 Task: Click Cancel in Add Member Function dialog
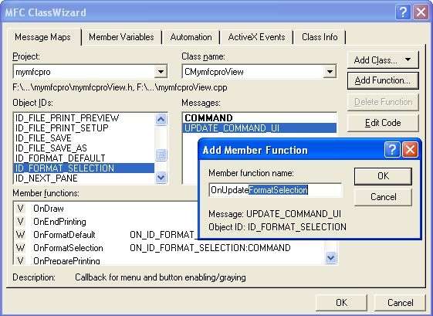pos(383,197)
